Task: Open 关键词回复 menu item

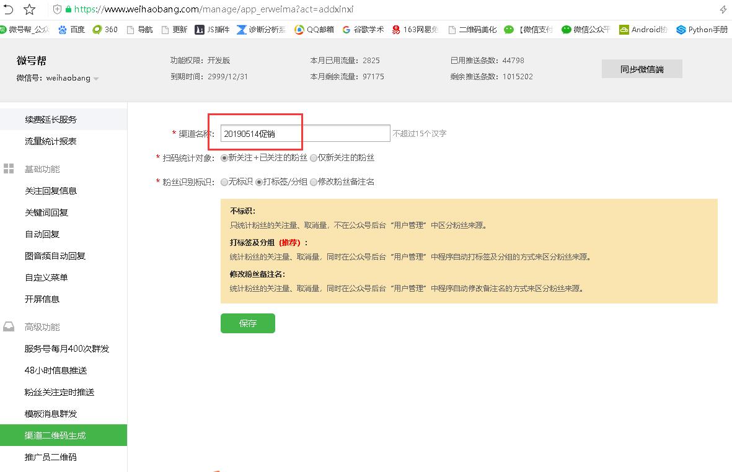Action: pyautogui.click(x=63, y=212)
